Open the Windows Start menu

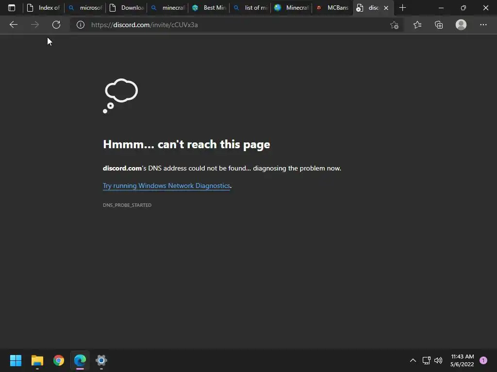click(16, 360)
